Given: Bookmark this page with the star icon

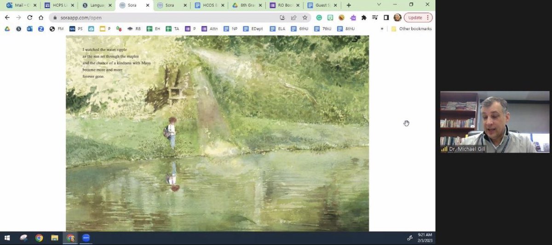Looking at the screenshot, I should click(305, 17).
